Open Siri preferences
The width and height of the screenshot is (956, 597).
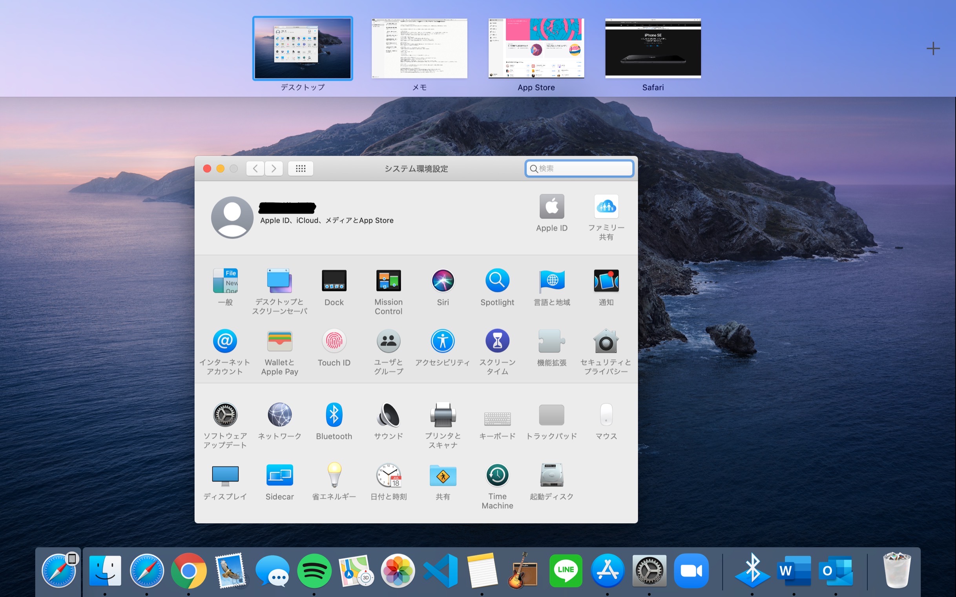pyautogui.click(x=443, y=281)
